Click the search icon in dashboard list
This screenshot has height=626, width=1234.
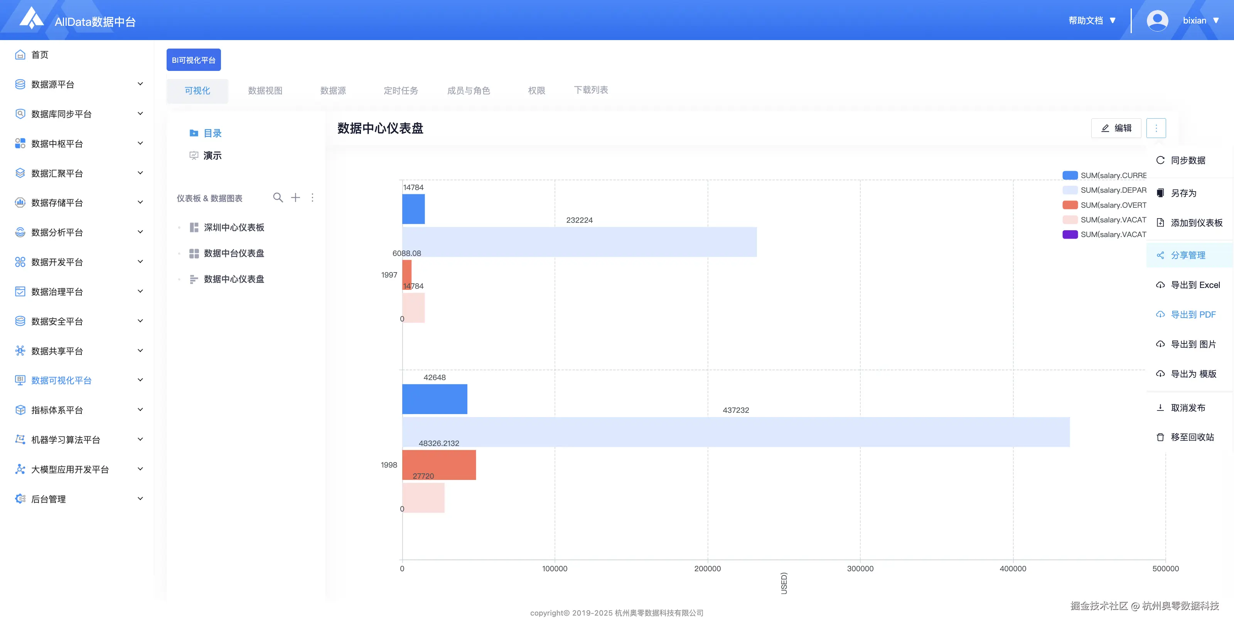tap(277, 197)
